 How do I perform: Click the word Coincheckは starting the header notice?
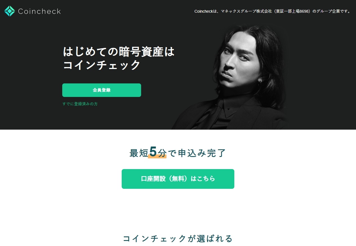point(206,12)
